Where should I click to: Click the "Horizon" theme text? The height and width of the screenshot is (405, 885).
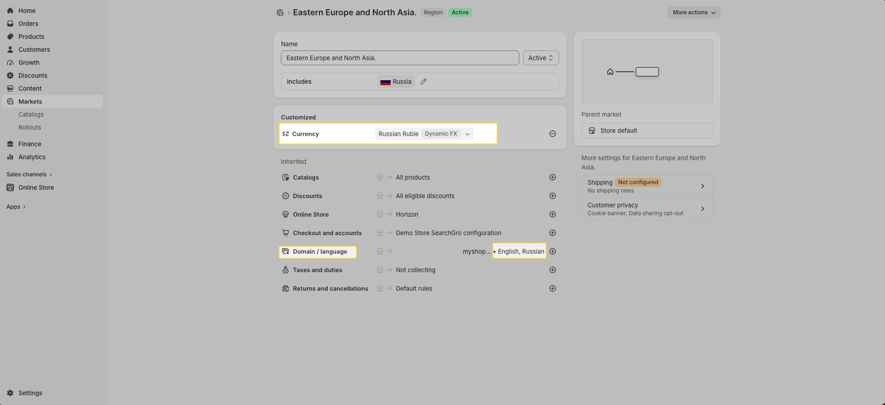coord(407,214)
